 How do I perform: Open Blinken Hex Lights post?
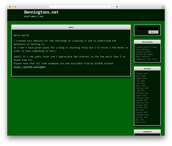click(x=144, y=54)
